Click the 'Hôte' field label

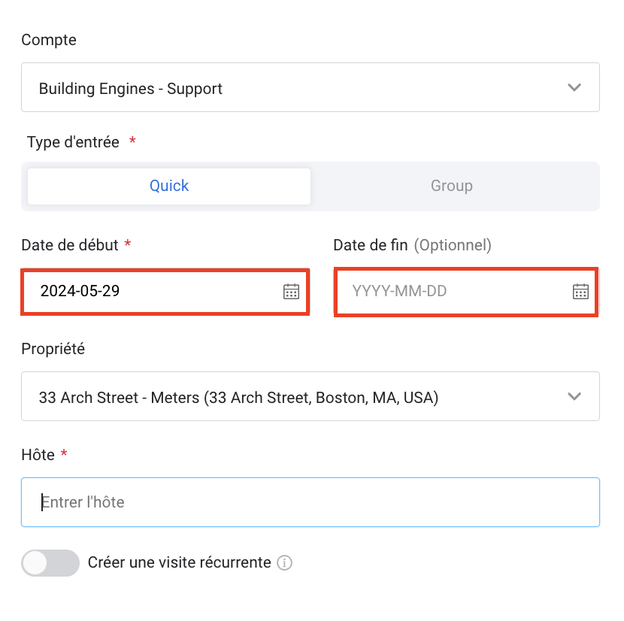point(38,455)
